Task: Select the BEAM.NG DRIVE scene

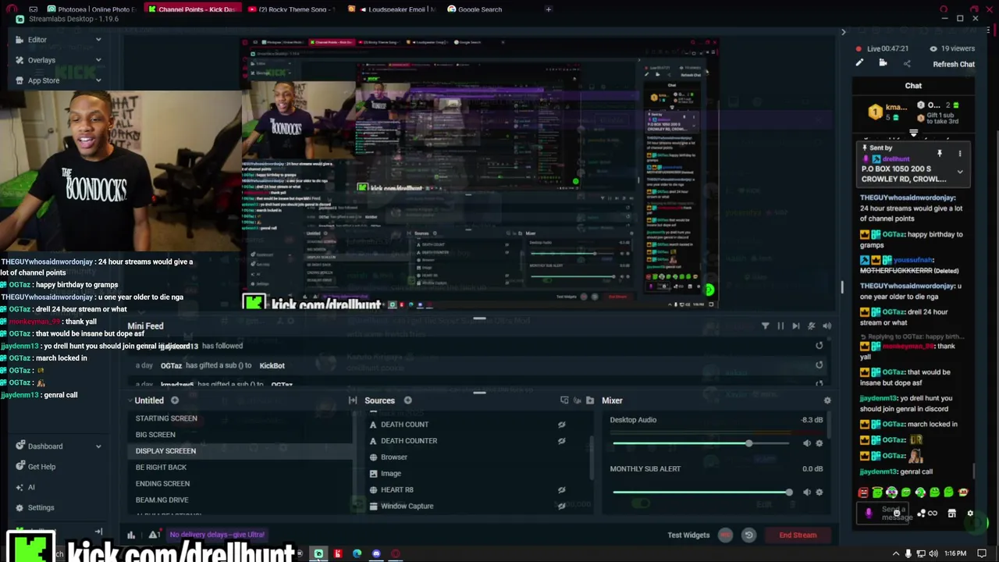Action: tap(162, 500)
